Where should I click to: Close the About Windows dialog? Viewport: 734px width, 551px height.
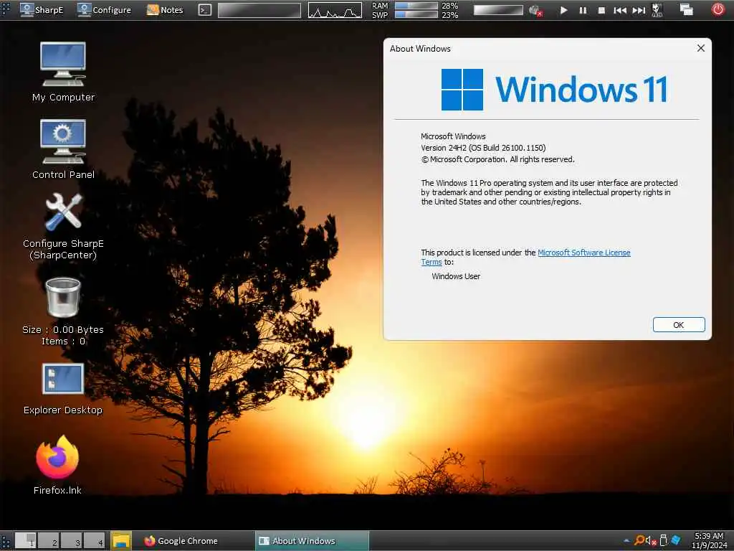point(701,48)
